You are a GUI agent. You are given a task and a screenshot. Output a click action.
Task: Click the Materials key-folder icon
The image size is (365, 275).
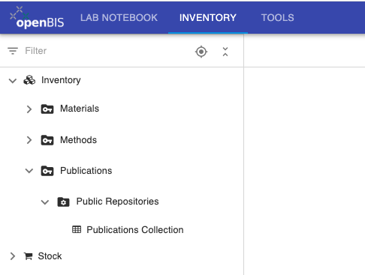pos(47,109)
